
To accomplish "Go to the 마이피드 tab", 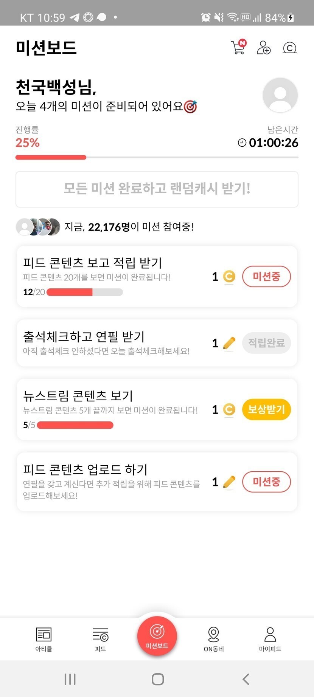I will pyautogui.click(x=270, y=639).
